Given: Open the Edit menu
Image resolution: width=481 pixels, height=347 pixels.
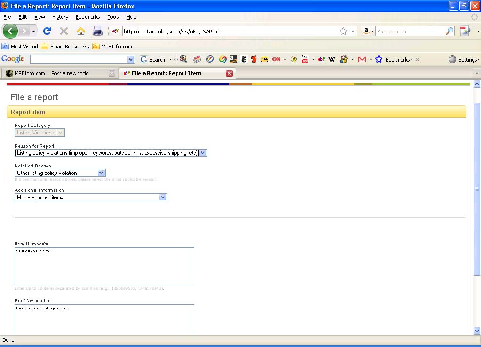Looking at the screenshot, I should pyautogui.click(x=23, y=17).
